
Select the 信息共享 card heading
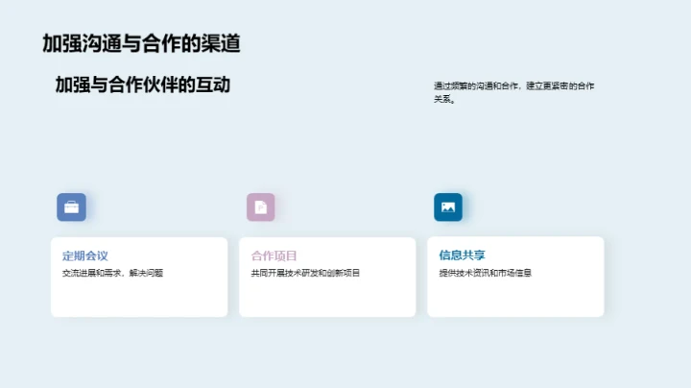462,255
